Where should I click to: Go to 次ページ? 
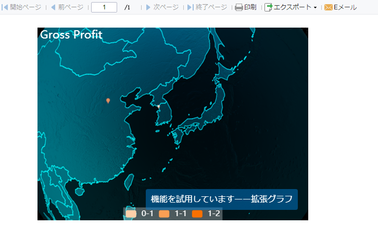166,7
